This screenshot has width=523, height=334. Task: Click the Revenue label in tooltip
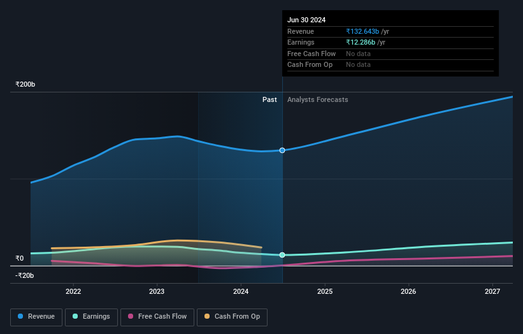(301, 31)
